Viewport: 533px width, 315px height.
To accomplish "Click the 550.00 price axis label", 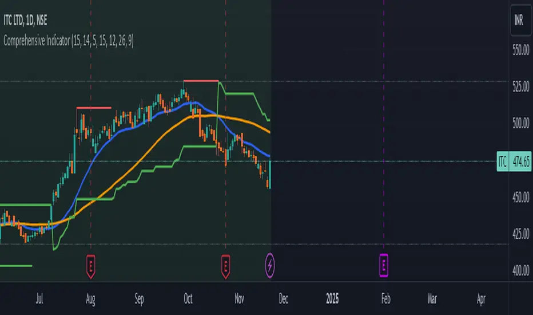I will coord(521,50).
